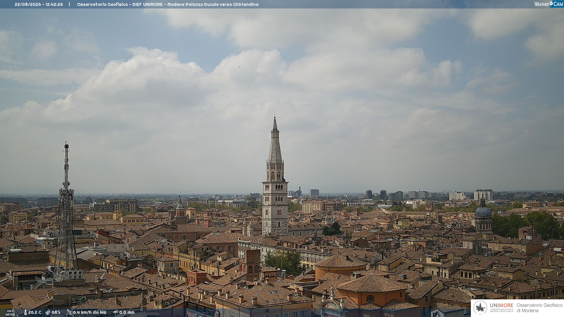564x317 pixels.
Task: Click the Osservatorio Geofisico DIEF UNIMORE title
Action: pos(120,4)
